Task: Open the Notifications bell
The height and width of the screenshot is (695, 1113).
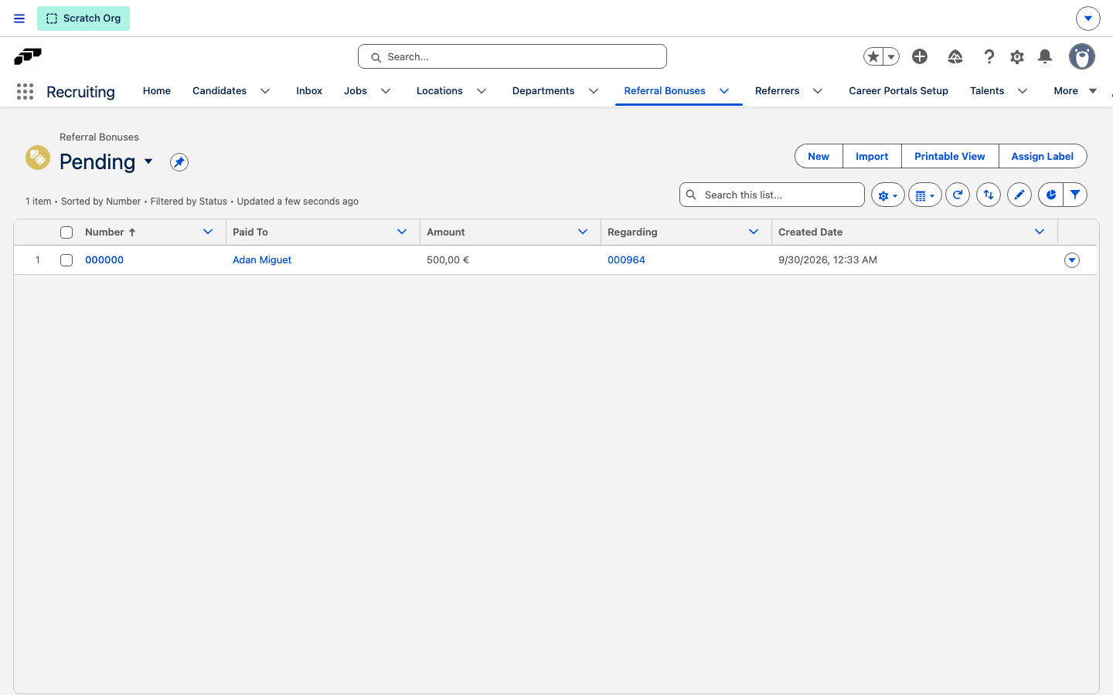Action: pyautogui.click(x=1045, y=56)
